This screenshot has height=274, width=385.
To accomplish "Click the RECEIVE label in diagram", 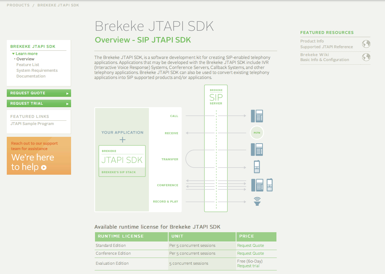I will pyautogui.click(x=171, y=133).
